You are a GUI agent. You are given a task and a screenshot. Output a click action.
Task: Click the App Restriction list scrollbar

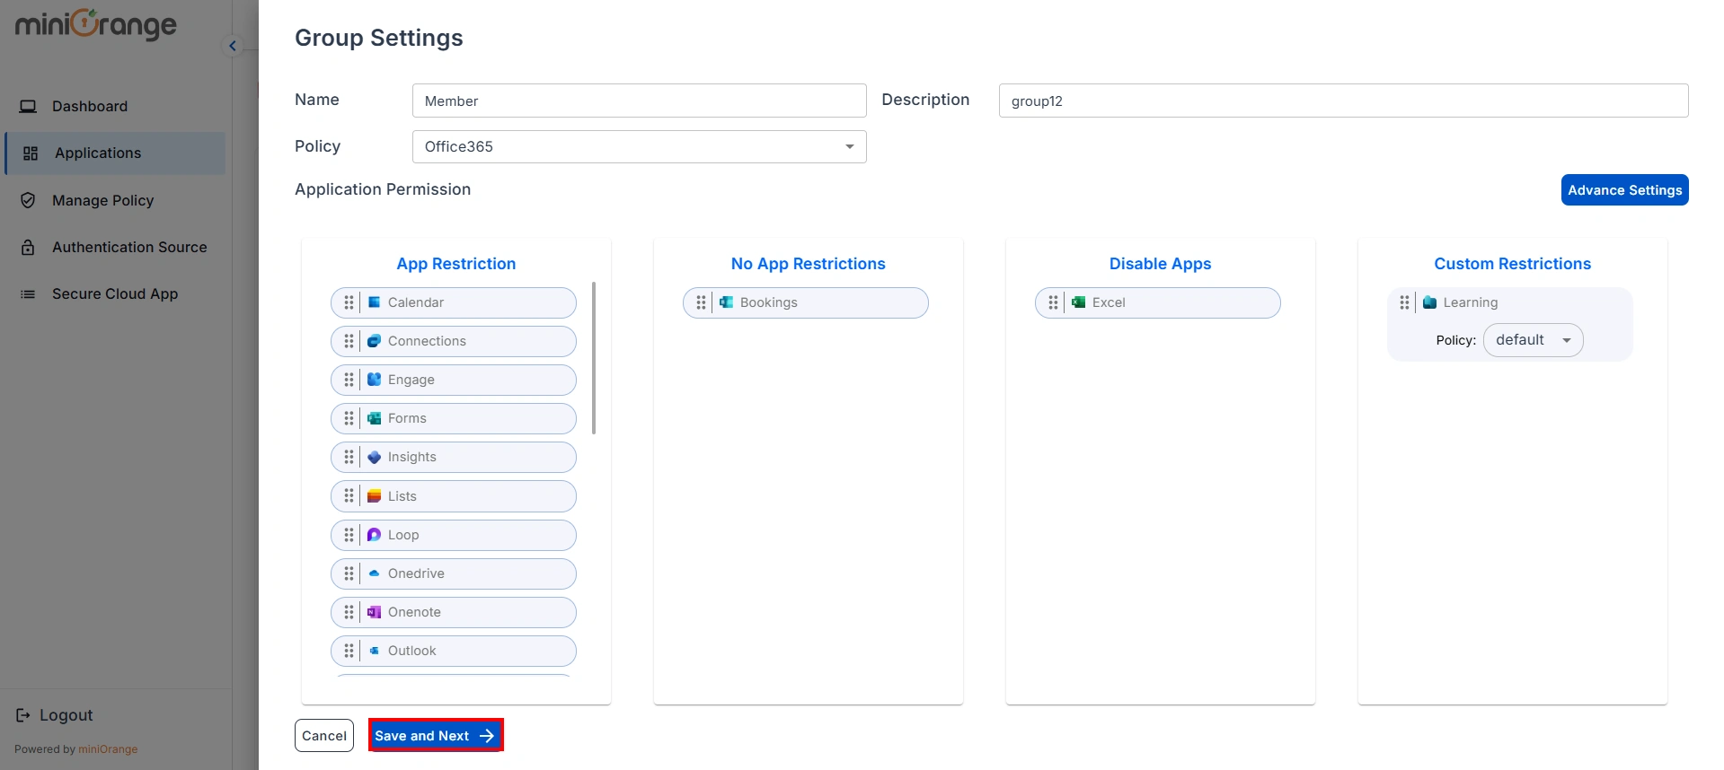[x=594, y=359]
